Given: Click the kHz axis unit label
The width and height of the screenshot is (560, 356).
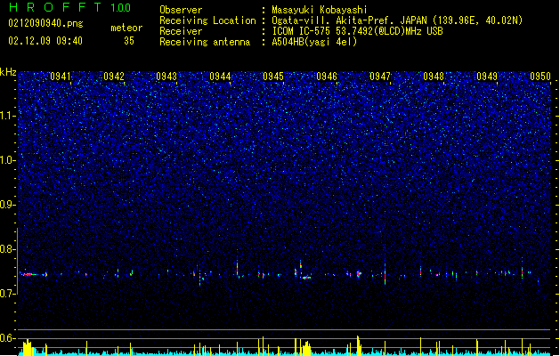Looking at the screenshot, I should tap(8, 72).
